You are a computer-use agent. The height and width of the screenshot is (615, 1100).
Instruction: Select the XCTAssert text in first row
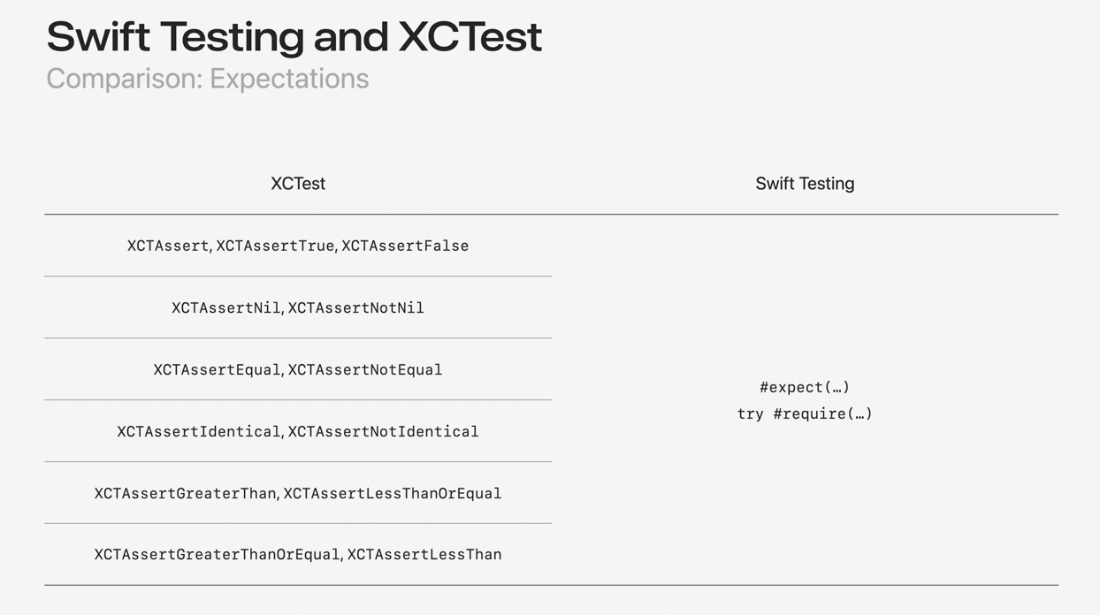click(x=168, y=246)
